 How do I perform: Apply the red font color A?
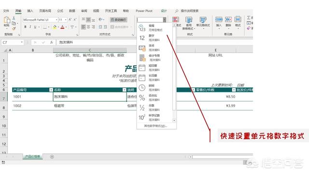(x=62, y=27)
